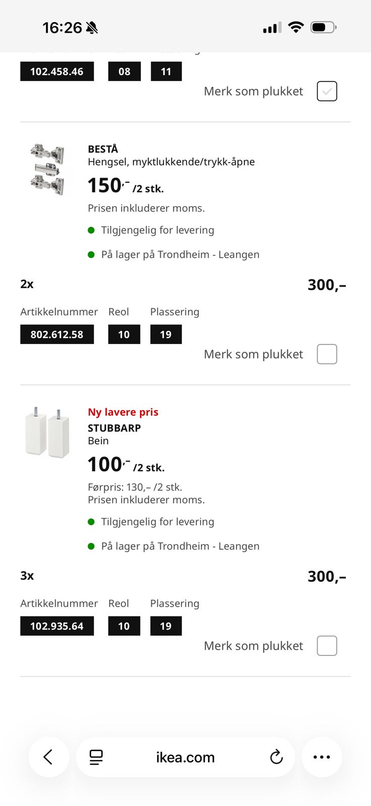The width and height of the screenshot is (371, 806).
Task: Tap the Wi-Fi status icon
Action: tap(296, 27)
